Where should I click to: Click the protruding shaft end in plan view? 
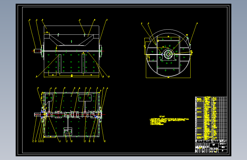[38, 115]
